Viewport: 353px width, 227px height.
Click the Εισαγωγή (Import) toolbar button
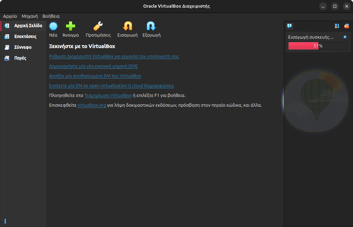(128, 30)
